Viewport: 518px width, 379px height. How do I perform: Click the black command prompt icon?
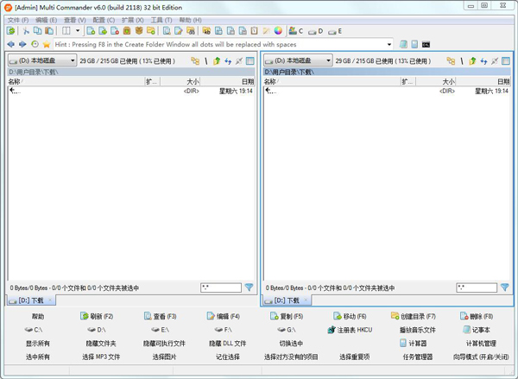[x=426, y=44]
